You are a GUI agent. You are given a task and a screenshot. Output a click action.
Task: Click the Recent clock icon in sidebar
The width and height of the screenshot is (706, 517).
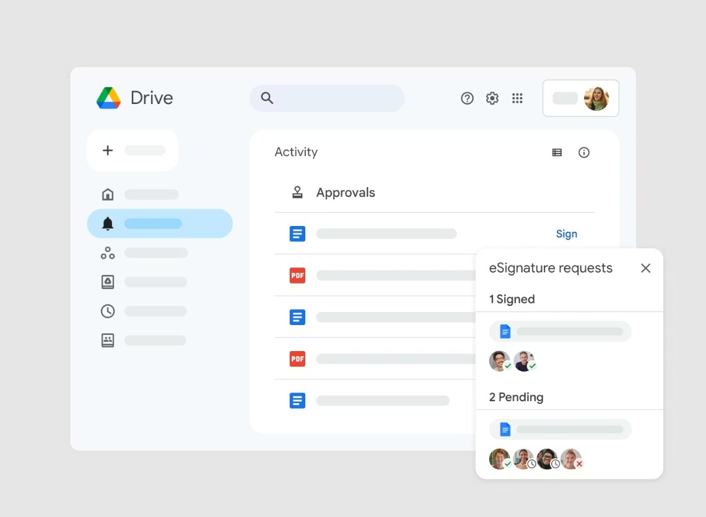(108, 311)
